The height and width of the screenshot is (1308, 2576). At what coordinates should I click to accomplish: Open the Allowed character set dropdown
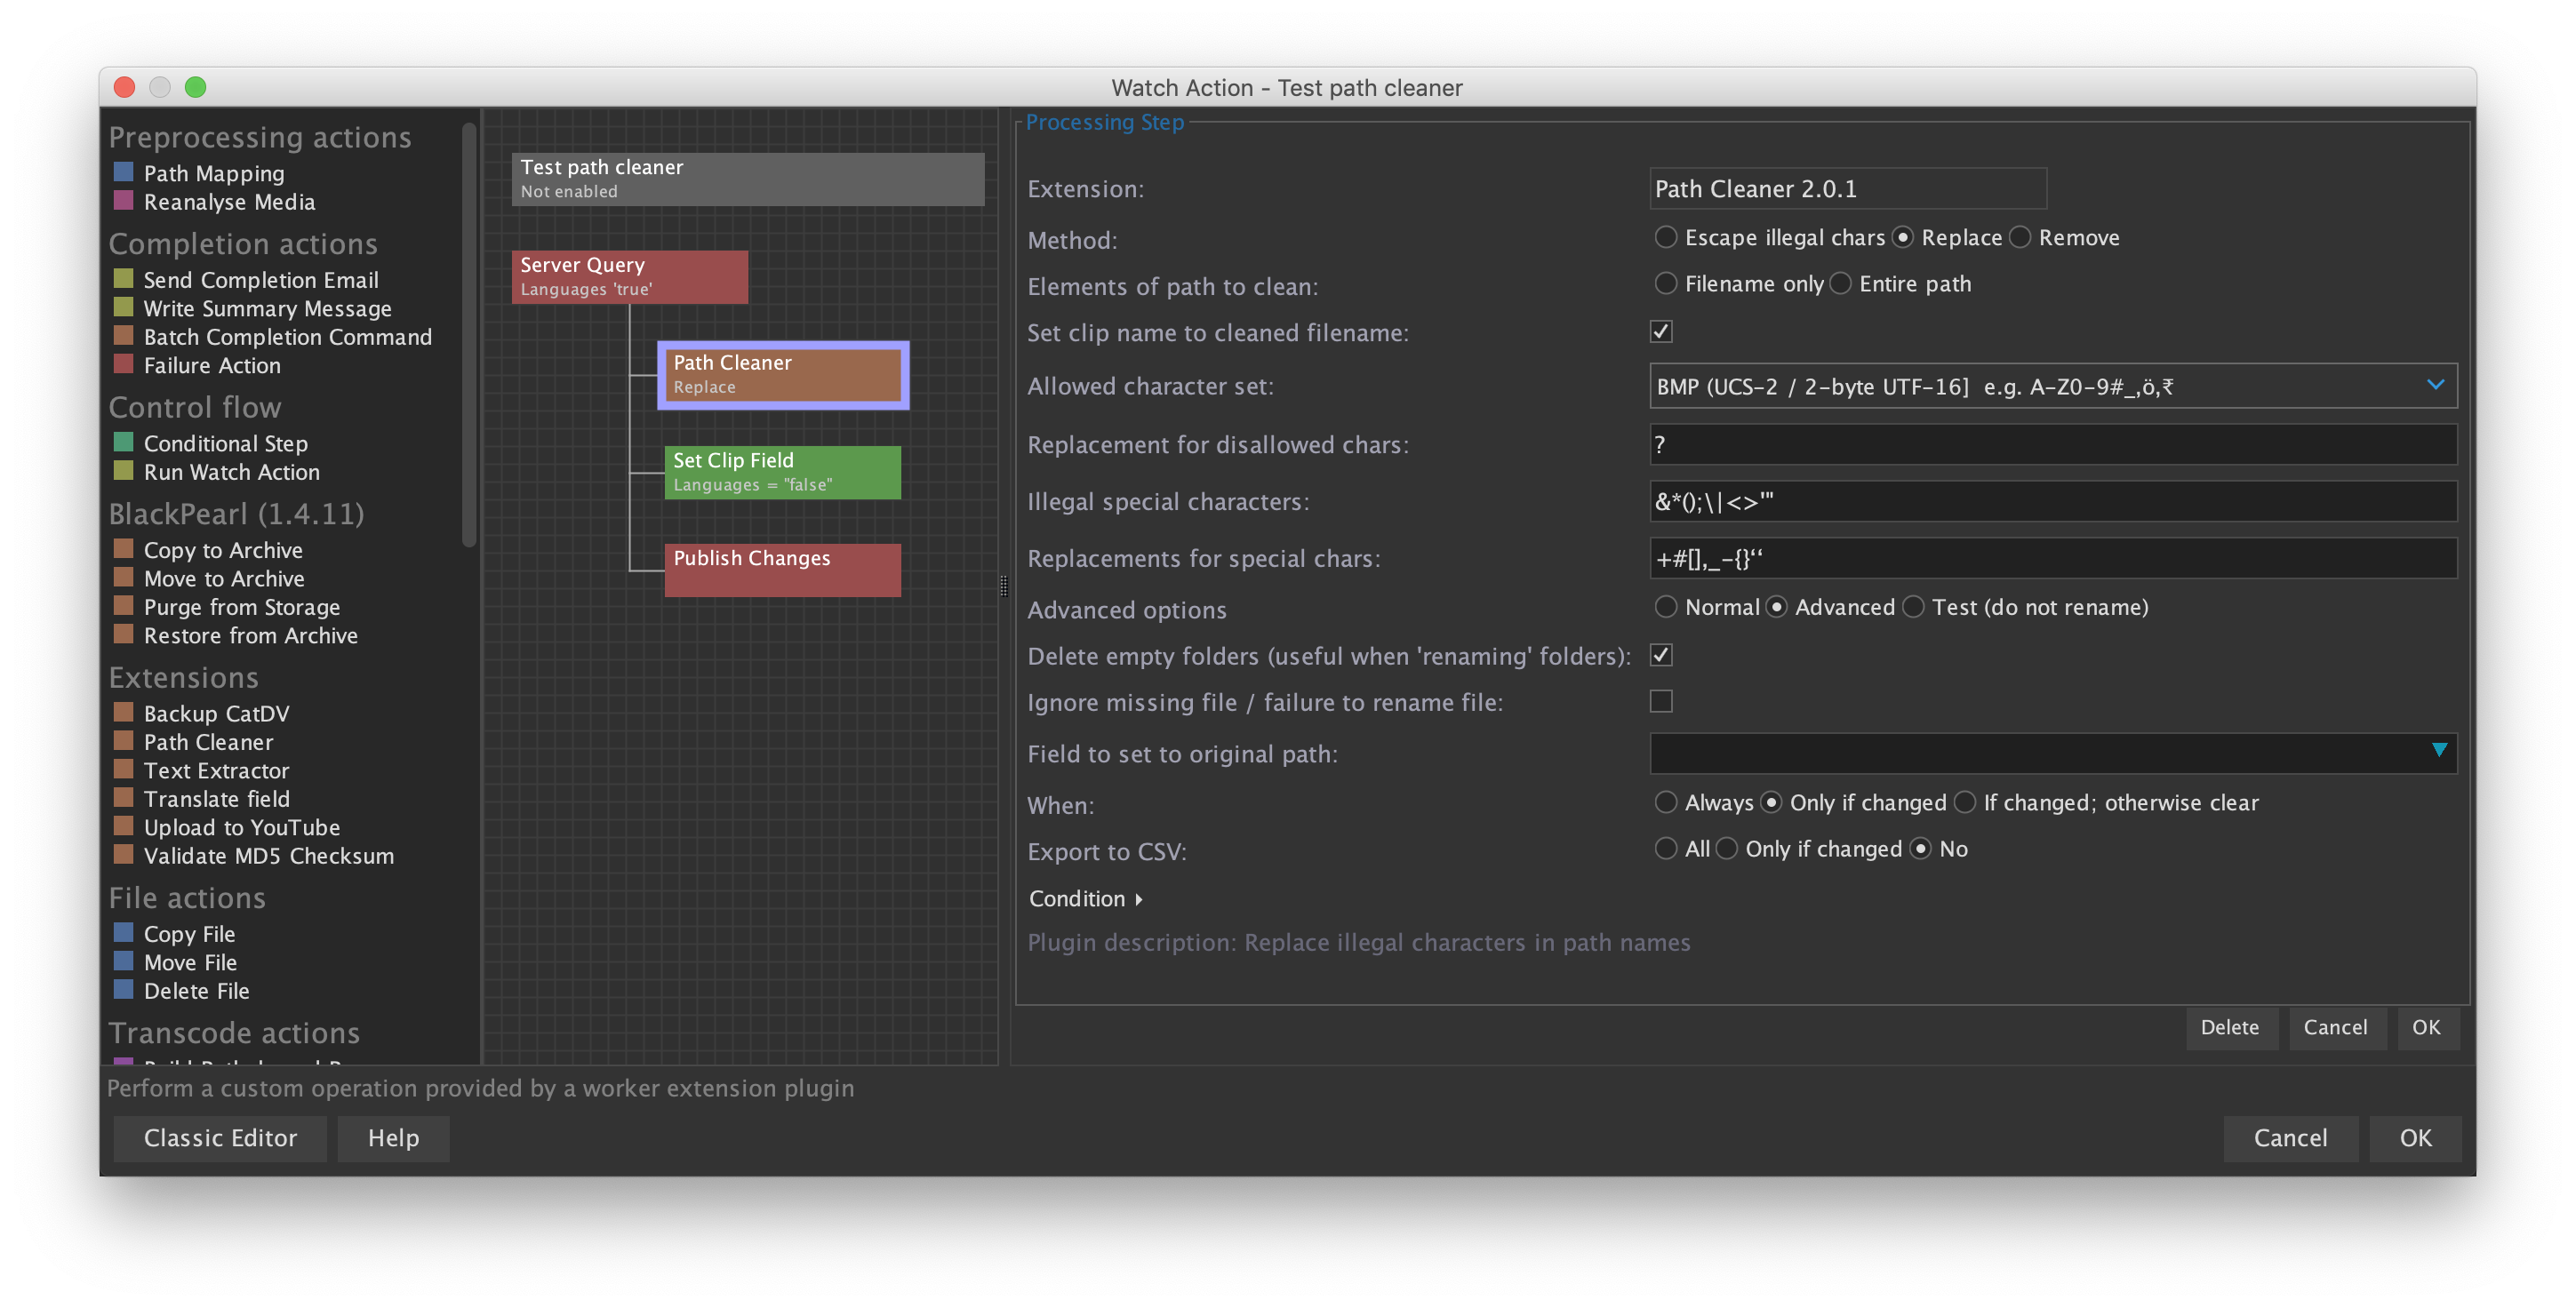[2053, 386]
